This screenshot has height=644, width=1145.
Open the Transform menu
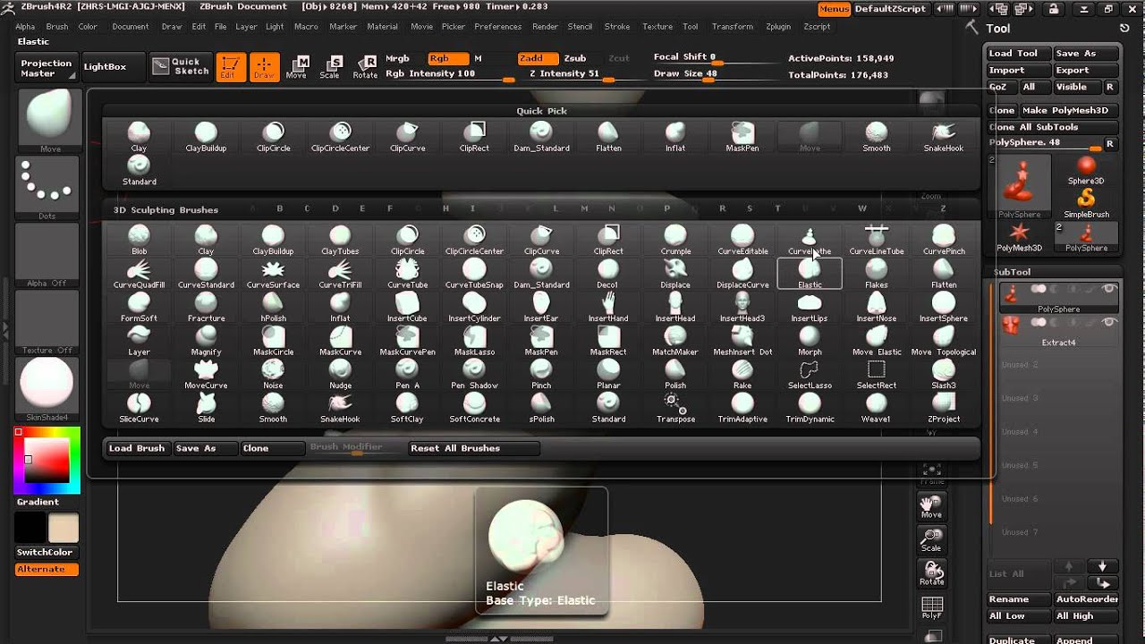click(733, 27)
